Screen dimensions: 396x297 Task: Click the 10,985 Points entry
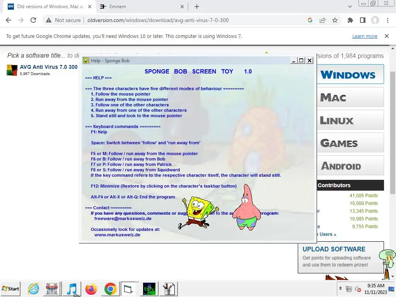point(364,219)
